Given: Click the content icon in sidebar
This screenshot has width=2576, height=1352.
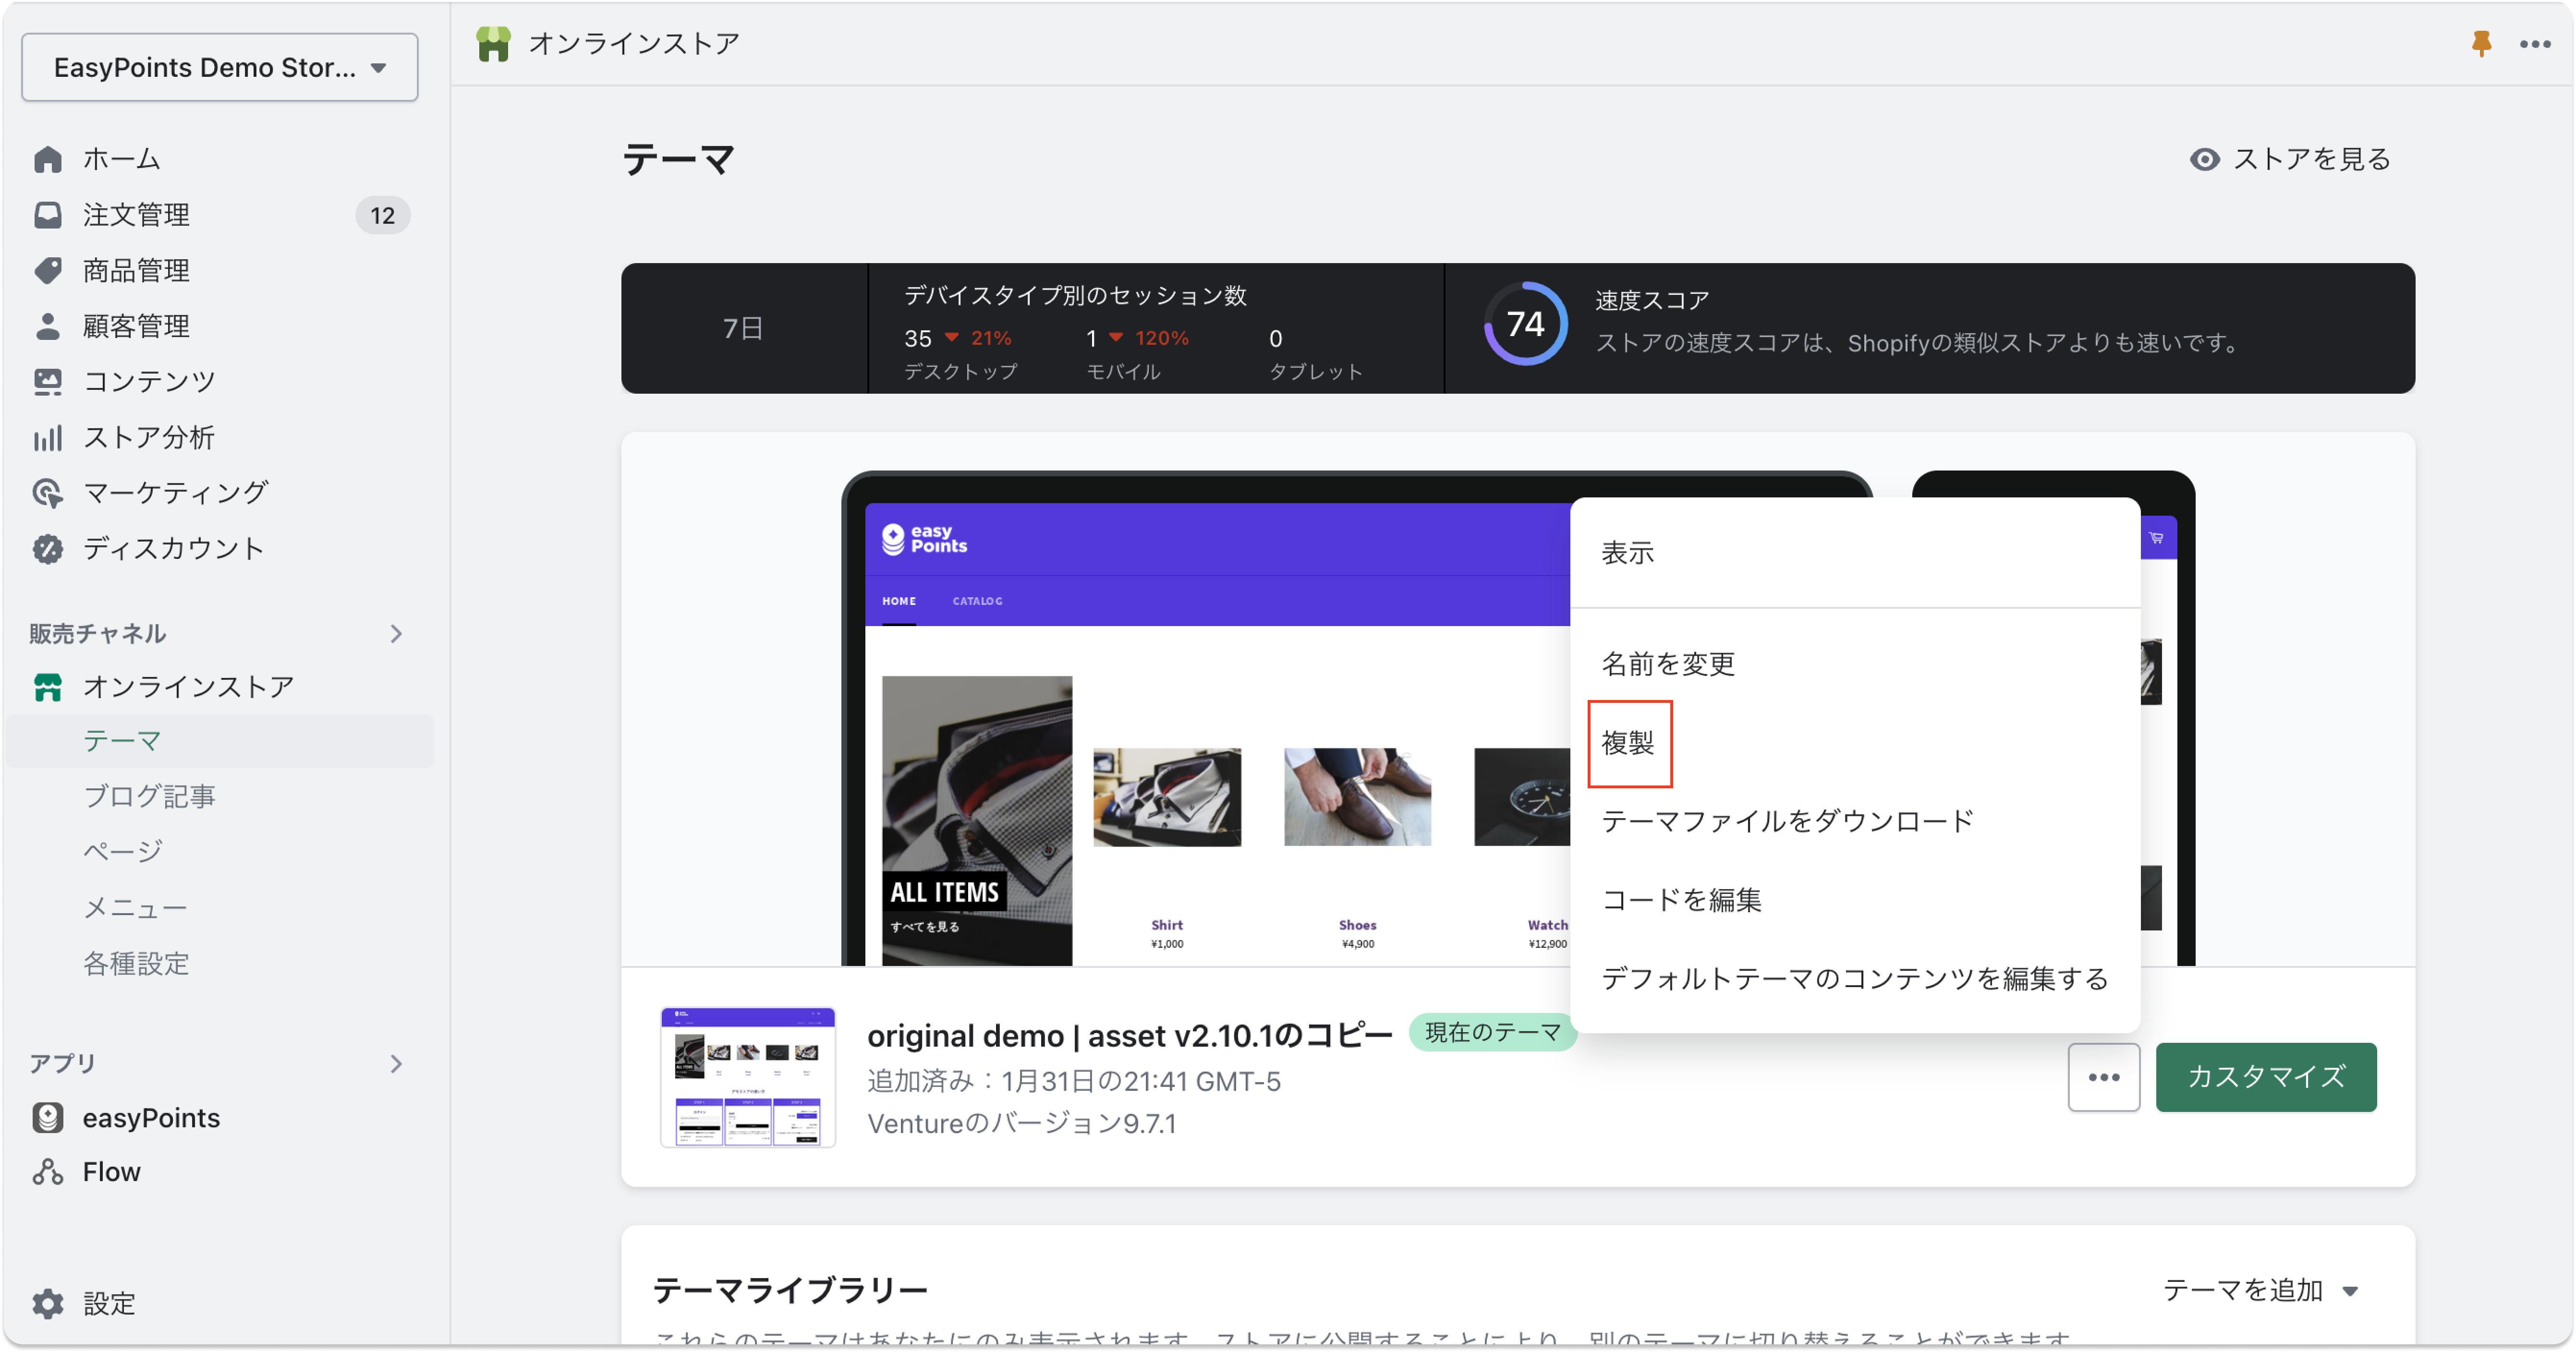Looking at the screenshot, I should coord(48,381).
